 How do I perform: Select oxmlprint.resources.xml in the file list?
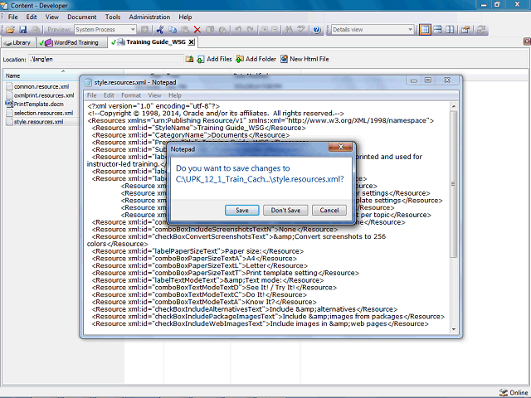[44, 95]
